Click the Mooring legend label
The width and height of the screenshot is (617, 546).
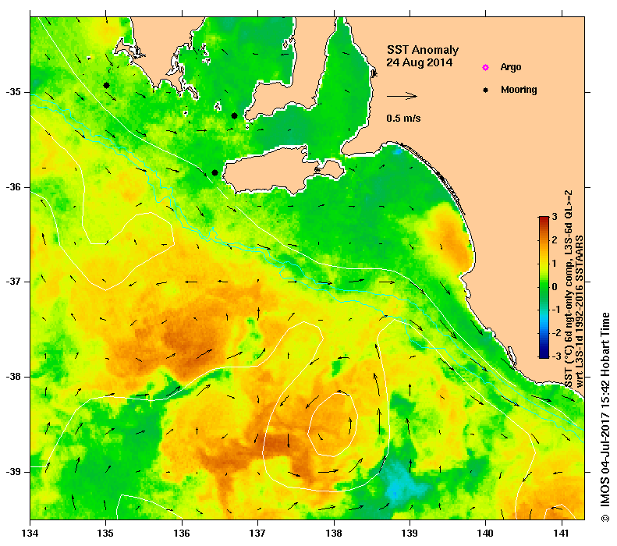click(x=519, y=90)
